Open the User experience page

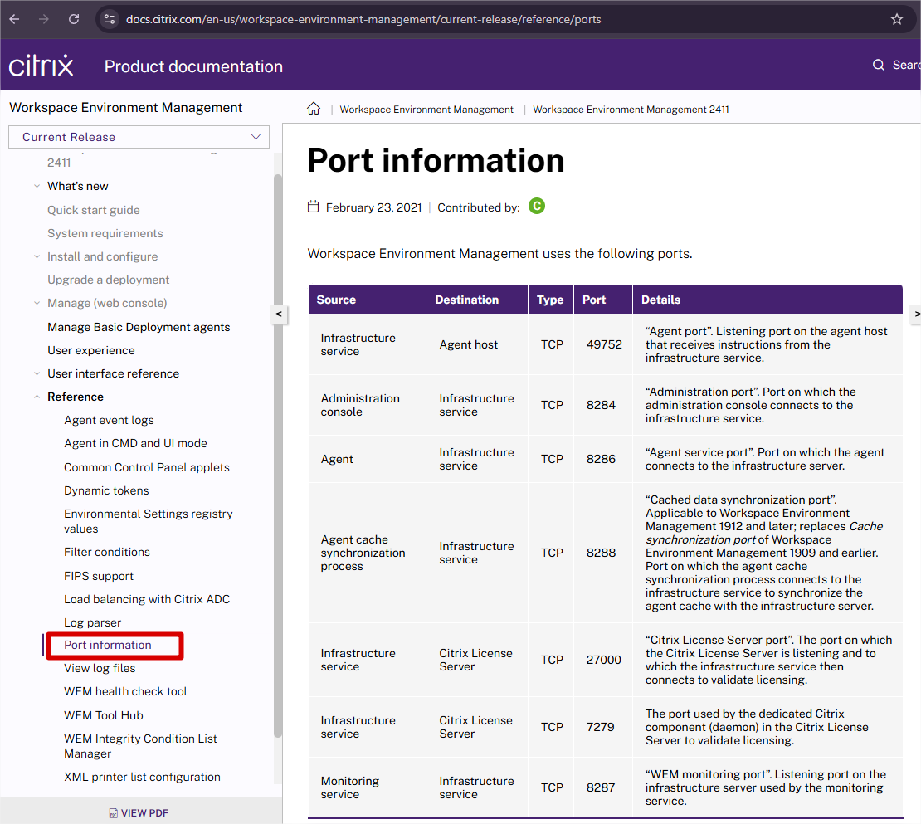click(91, 350)
